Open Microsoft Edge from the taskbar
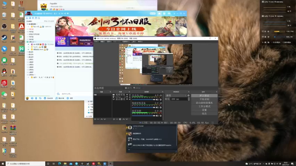The height and width of the screenshot is (166, 296). pos(60,164)
